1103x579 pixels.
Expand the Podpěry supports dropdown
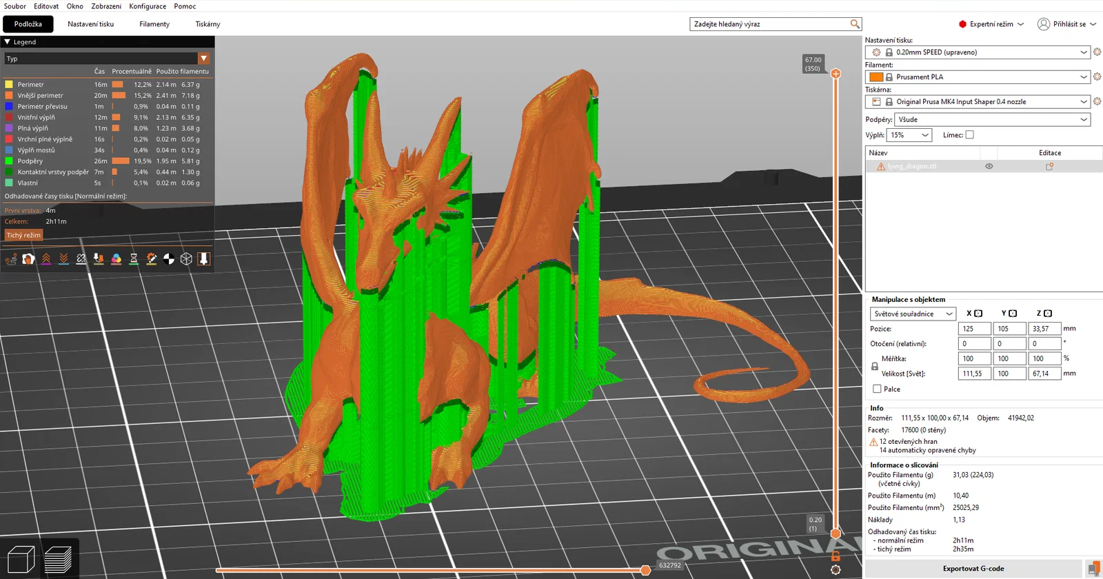992,119
